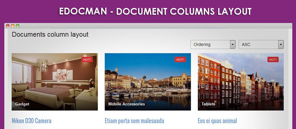Click the arrow button beside ASC
296x129 pixels.
pos(281,45)
